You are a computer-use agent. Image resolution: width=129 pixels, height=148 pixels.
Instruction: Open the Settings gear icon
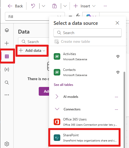7,144
